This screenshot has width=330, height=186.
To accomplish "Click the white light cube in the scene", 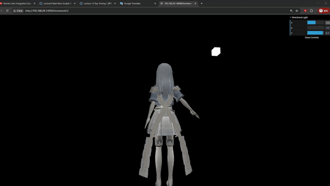I will [x=216, y=52].
